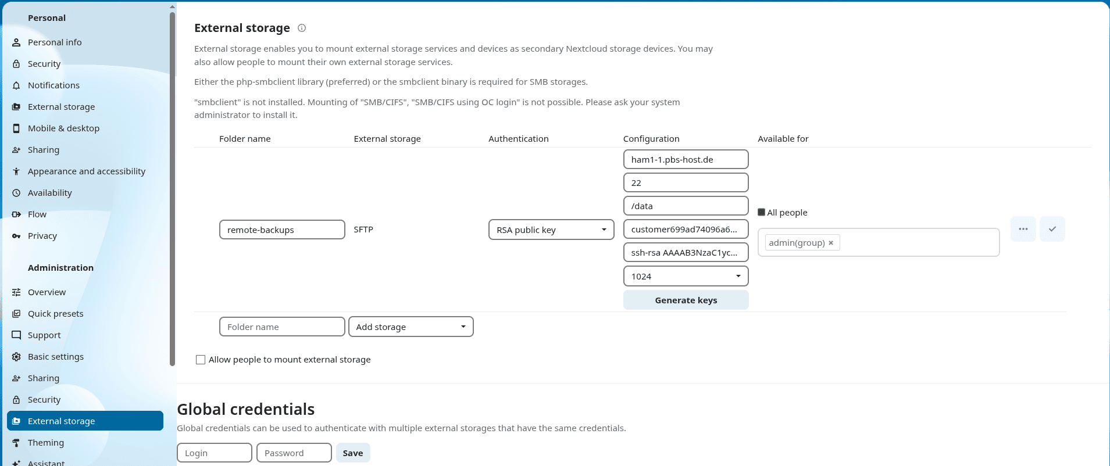Open Mobile & desktop settings
Screen dimensions: 1110x466
point(63,128)
